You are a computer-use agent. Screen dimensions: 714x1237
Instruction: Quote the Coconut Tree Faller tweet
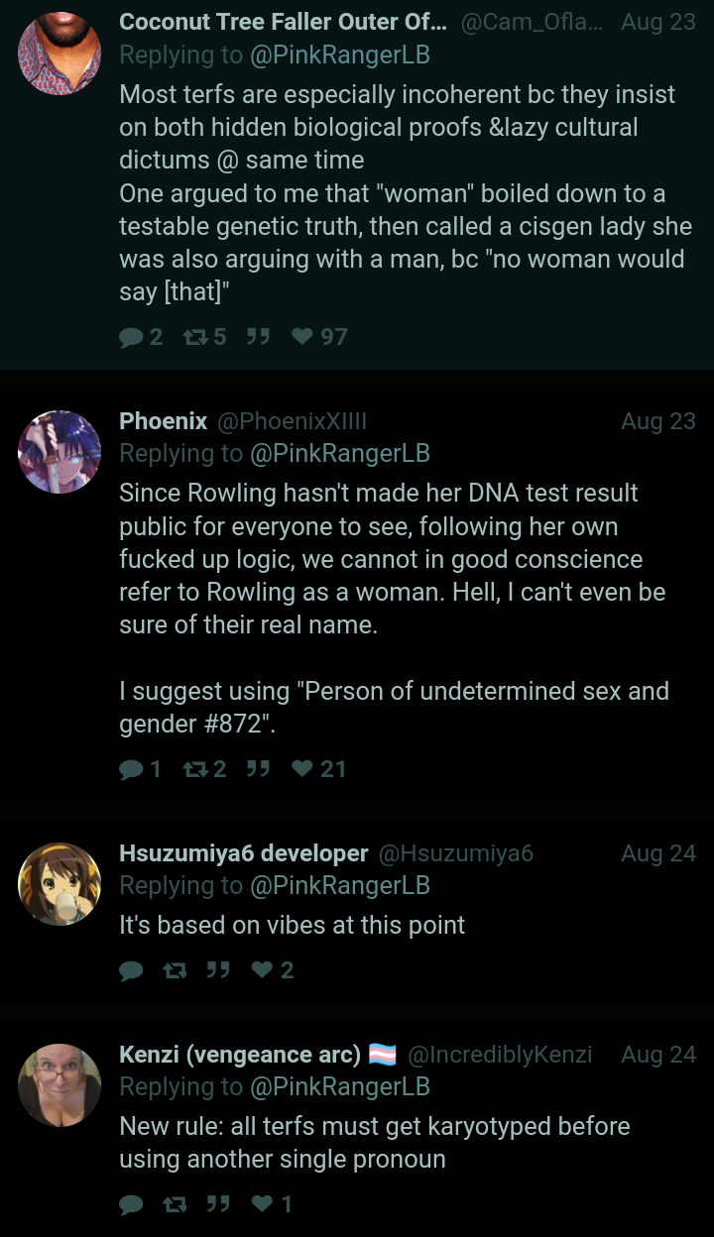259,337
